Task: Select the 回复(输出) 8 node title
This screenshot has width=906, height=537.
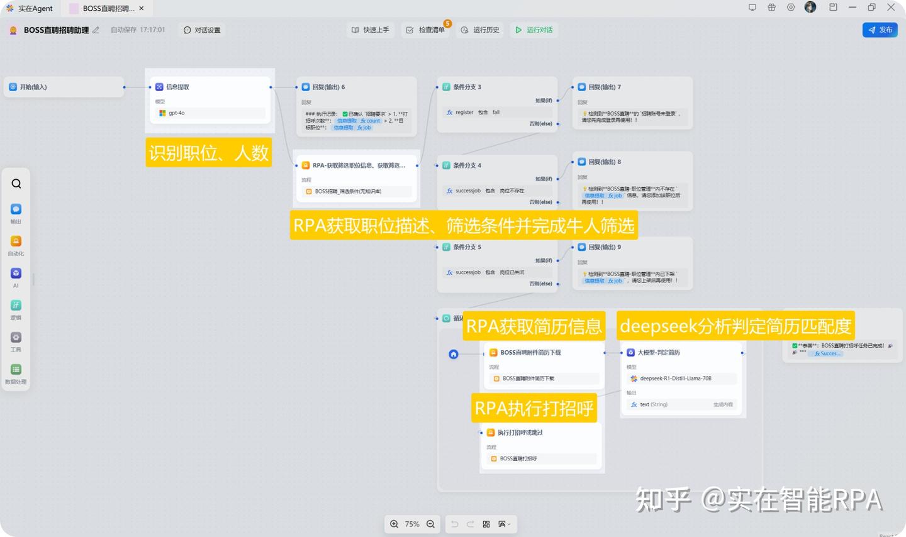Action: (x=605, y=162)
